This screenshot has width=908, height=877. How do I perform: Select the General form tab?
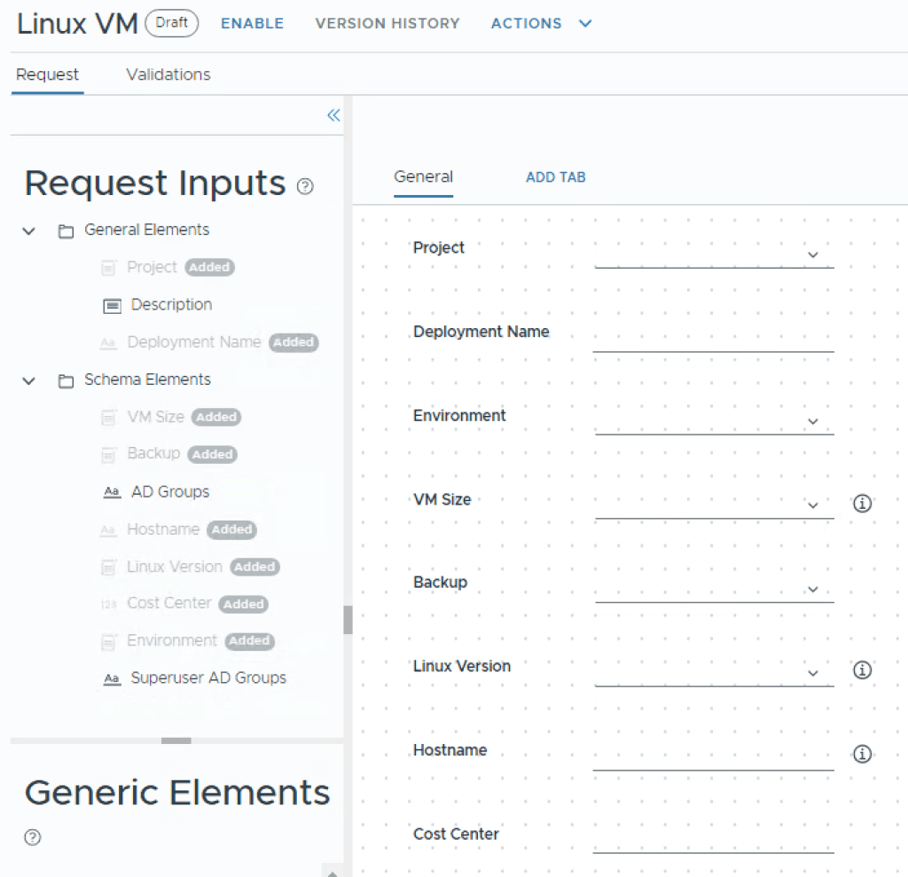pyautogui.click(x=423, y=177)
